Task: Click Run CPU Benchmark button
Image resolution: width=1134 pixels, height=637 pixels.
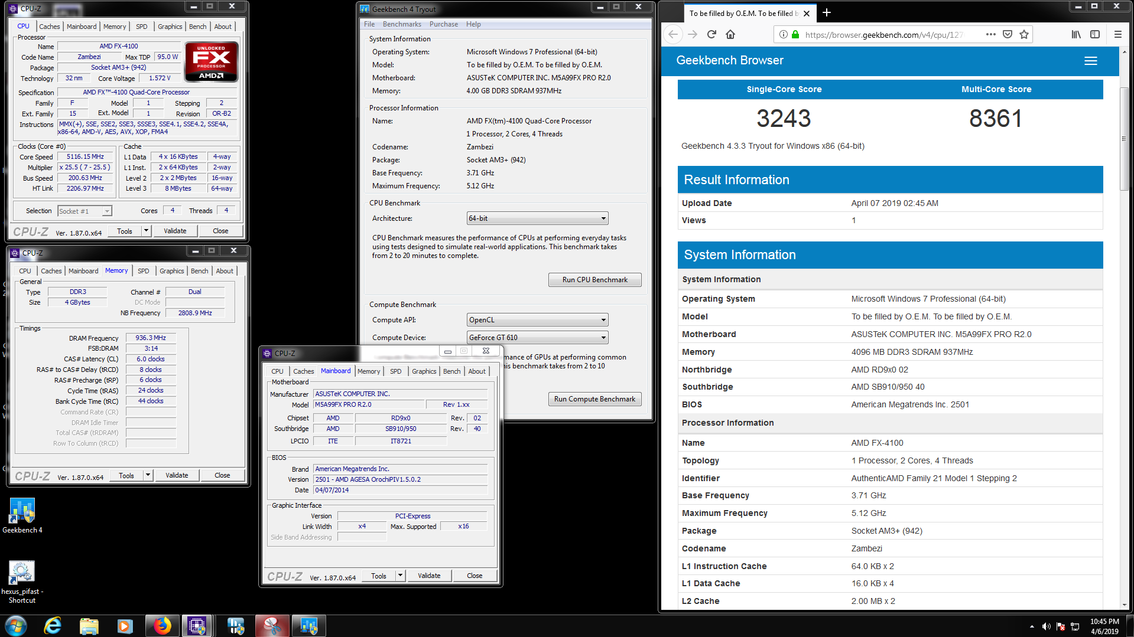Action: [594, 280]
